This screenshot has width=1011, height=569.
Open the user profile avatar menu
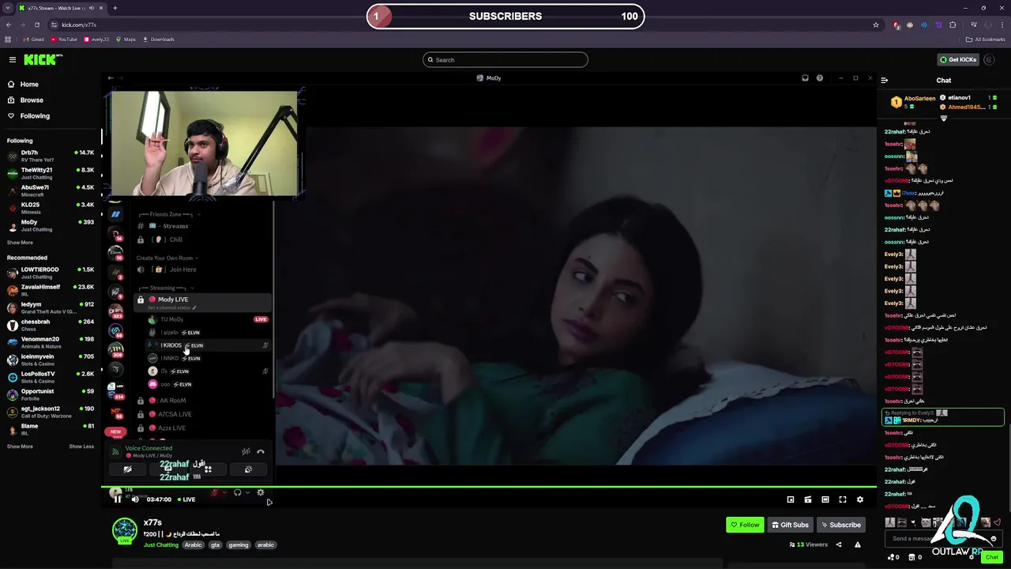click(x=990, y=60)
